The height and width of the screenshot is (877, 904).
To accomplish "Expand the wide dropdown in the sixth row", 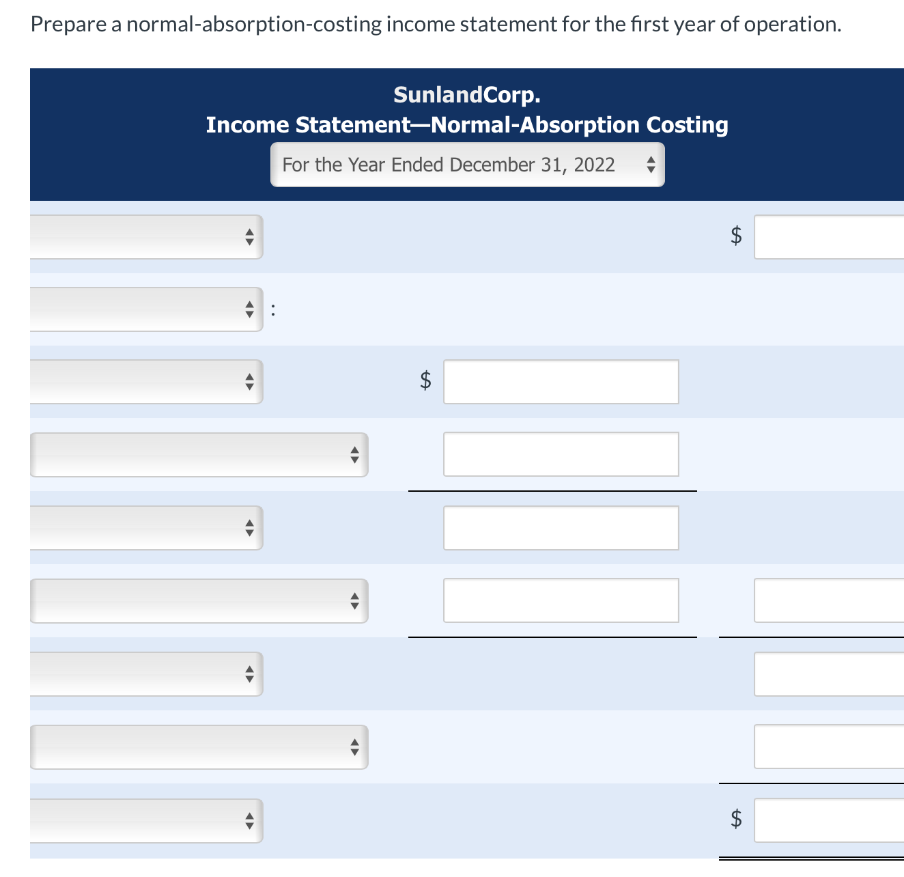I will point(199,601).
